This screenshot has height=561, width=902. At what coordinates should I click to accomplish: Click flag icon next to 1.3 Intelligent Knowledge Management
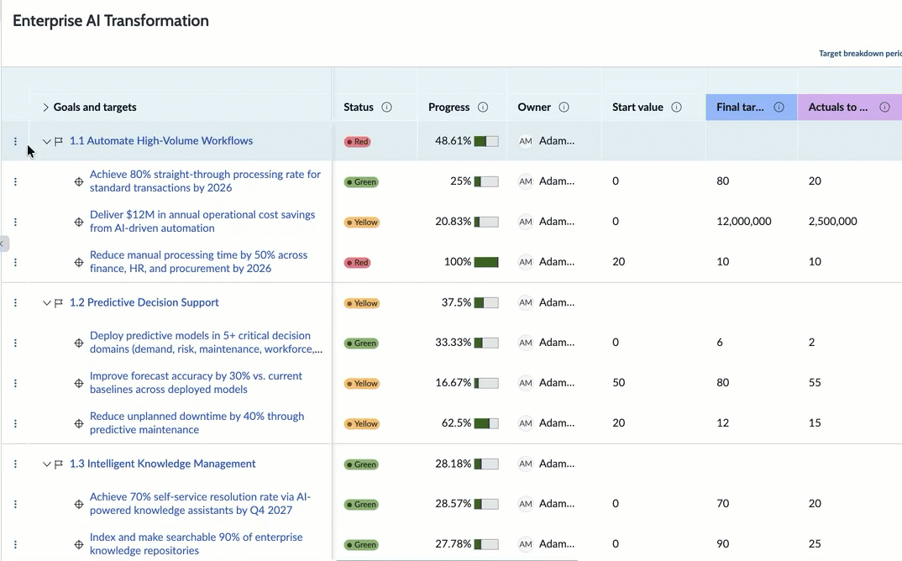(59, 464)
